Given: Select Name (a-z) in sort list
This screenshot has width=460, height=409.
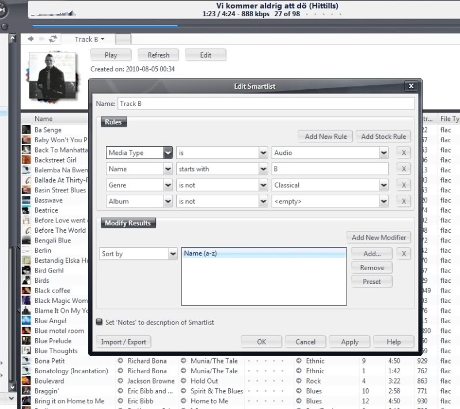Looking at the screenshot, I should point(264,253).
